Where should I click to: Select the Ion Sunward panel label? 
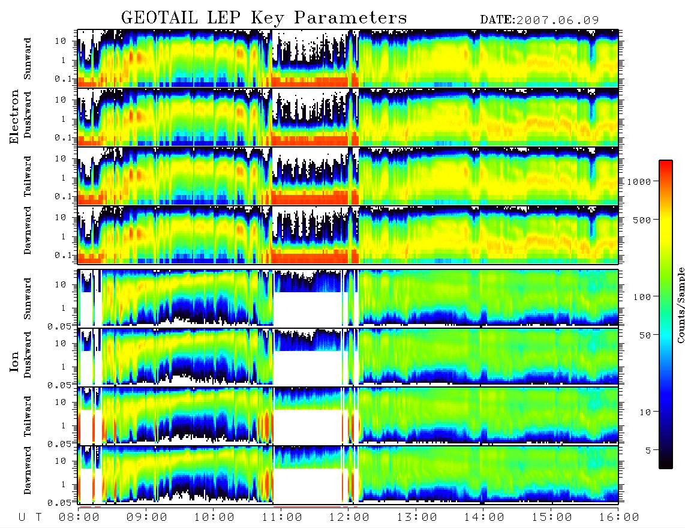(28, 299)
